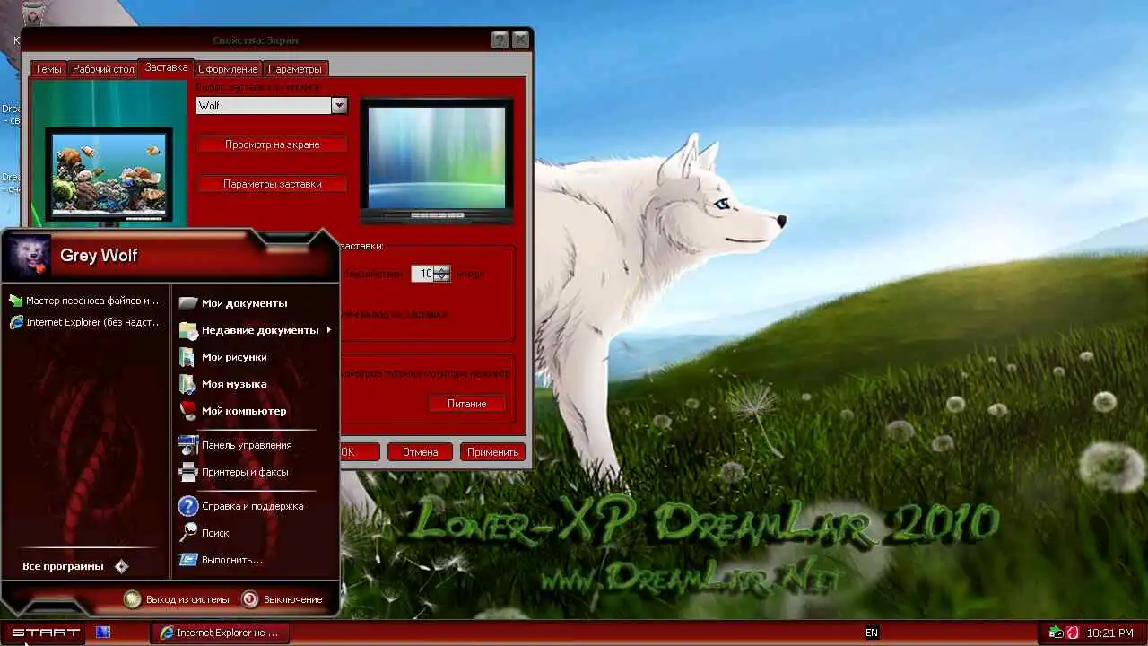This screenshot has width=1148, height=646.
Task: Click the Просмотр на экране button
Action: click(x=272, y=144)
